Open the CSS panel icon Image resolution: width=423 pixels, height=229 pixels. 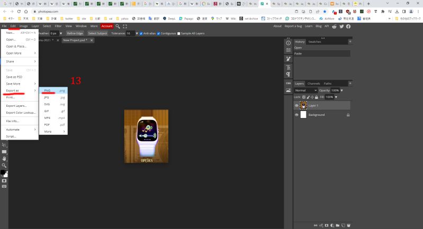288,83
